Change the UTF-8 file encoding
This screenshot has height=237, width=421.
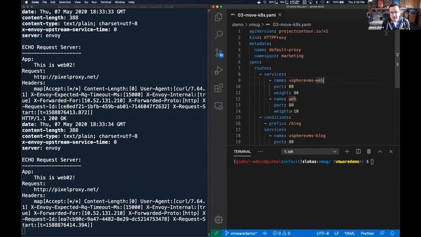coord(322,233)
